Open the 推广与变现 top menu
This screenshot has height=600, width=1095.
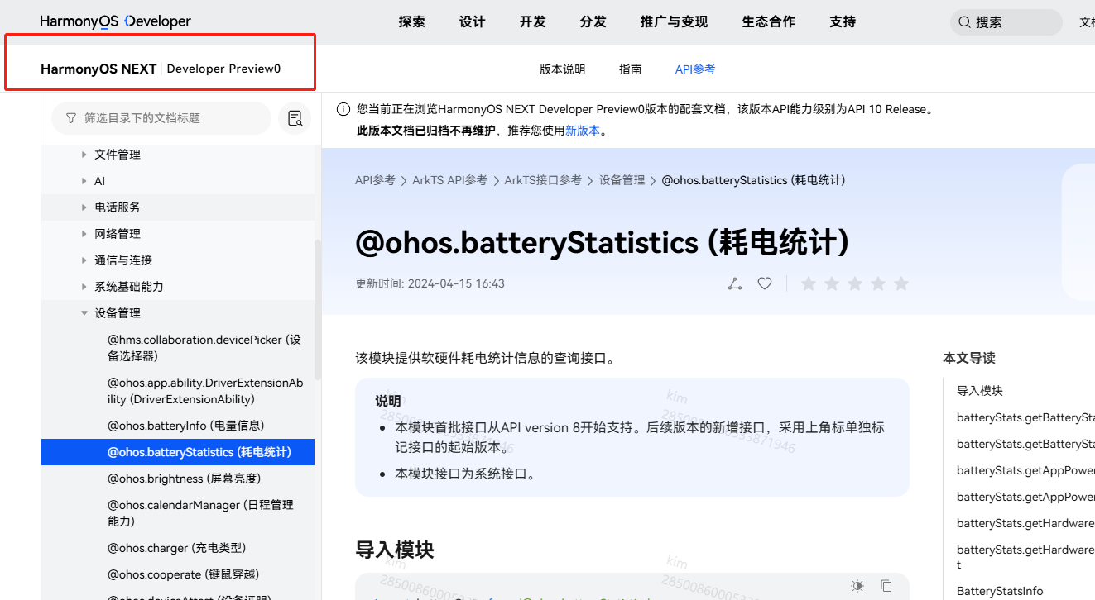(674, 22)
